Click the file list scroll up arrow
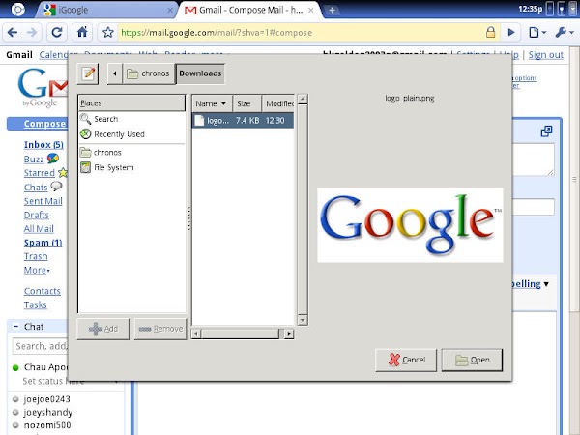This screenshot has width=580, height=435. pyautogui.click(x=303, y=99)
